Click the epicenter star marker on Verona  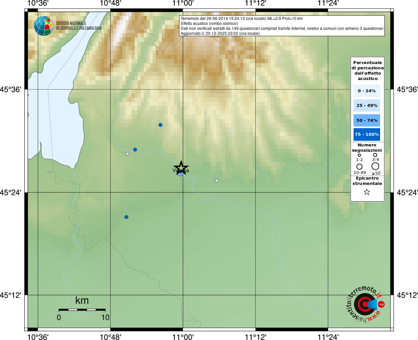181,168
